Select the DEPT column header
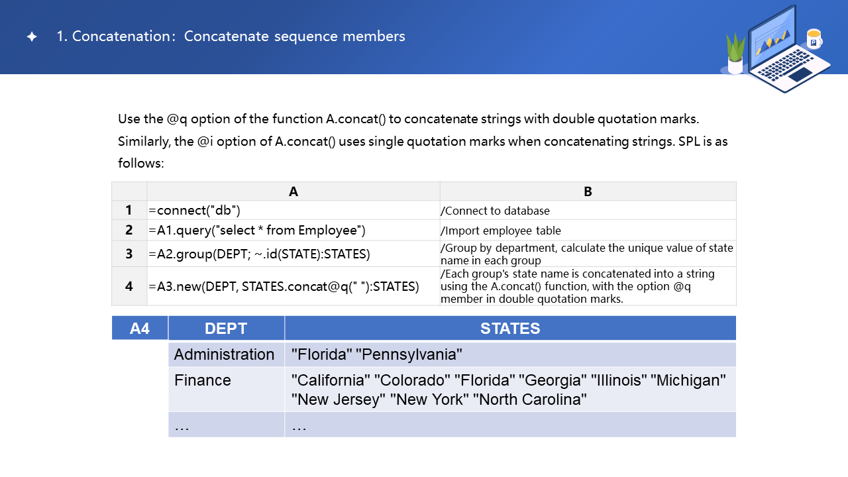Image resolution: width=848 pixels, height=477 pixels. click(x=227, y=328)
